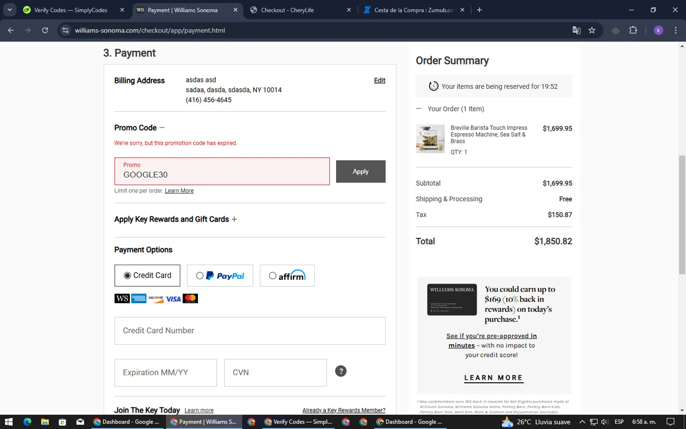
Task: Click the Williams Sonoma credit card image
Action: pos(452,300)
